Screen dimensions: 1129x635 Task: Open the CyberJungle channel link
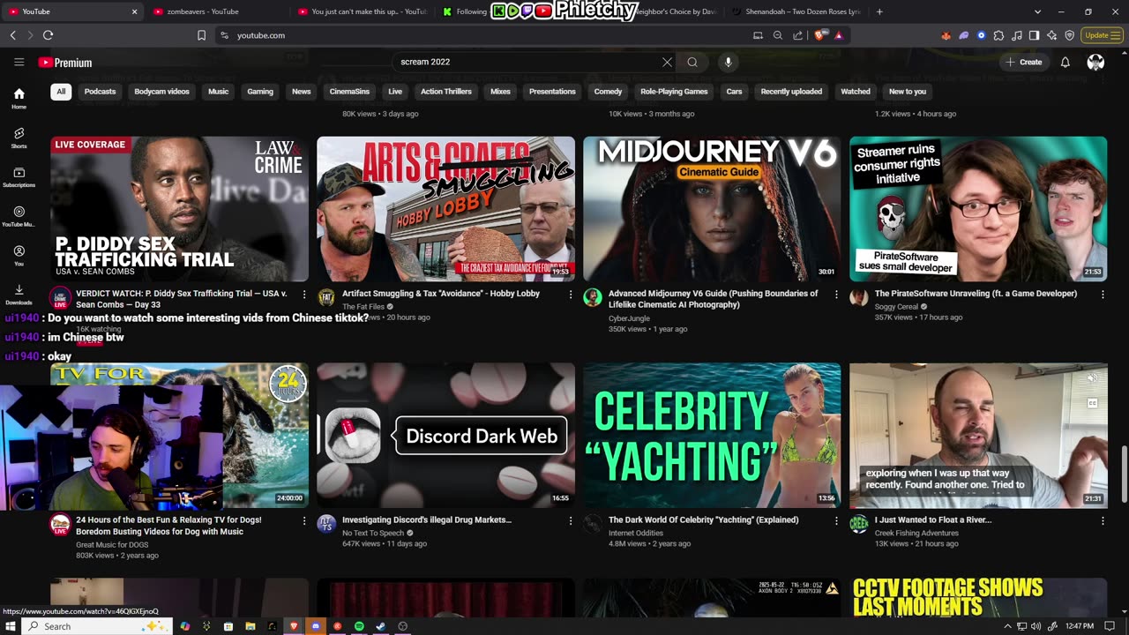pyautogui.click(x=629, y=318)
